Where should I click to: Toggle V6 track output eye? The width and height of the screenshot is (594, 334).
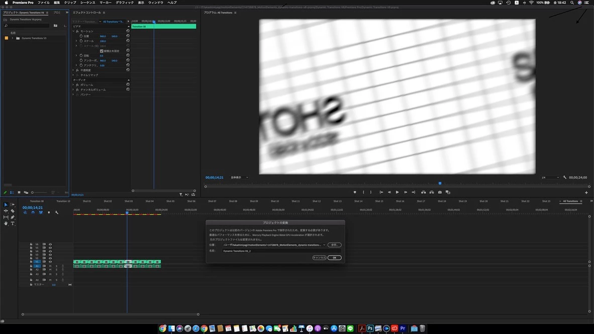click(x=50, y=244)
